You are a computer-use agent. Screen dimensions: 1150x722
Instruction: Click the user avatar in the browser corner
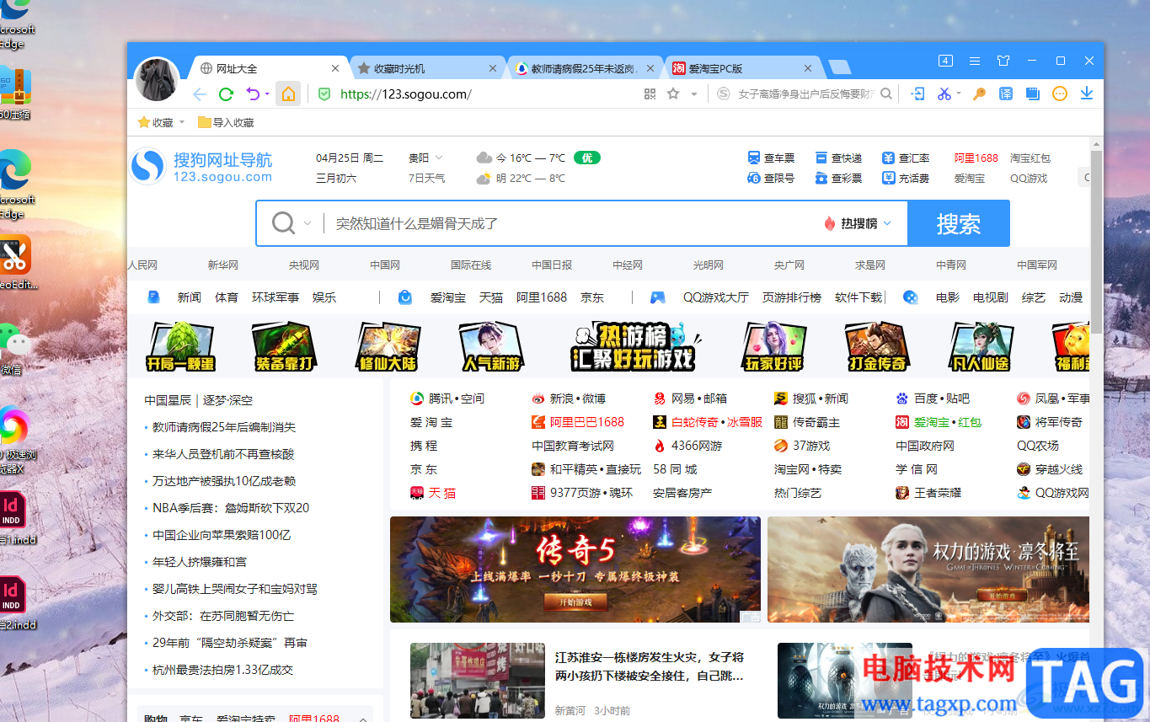(157, 80)
